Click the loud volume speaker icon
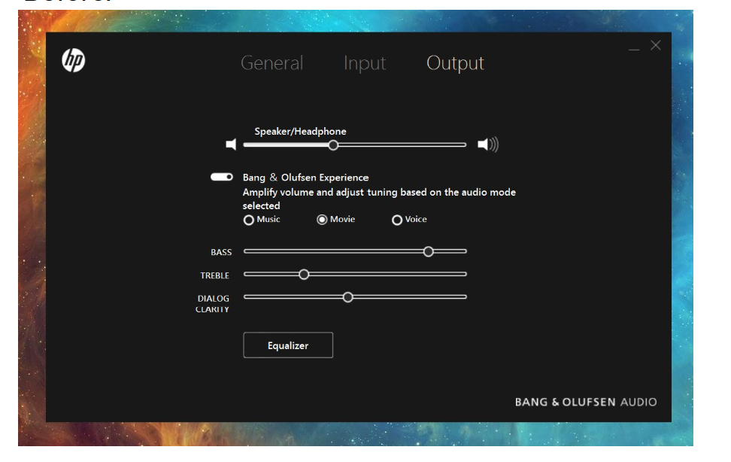The width and height of the screenshot is (731, 462). pos(488,144)
